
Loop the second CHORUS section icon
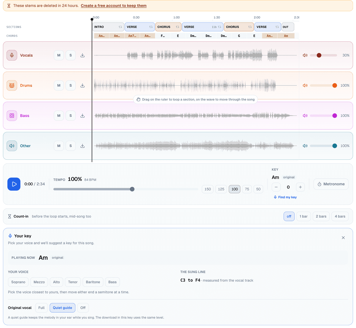(250, 27)
